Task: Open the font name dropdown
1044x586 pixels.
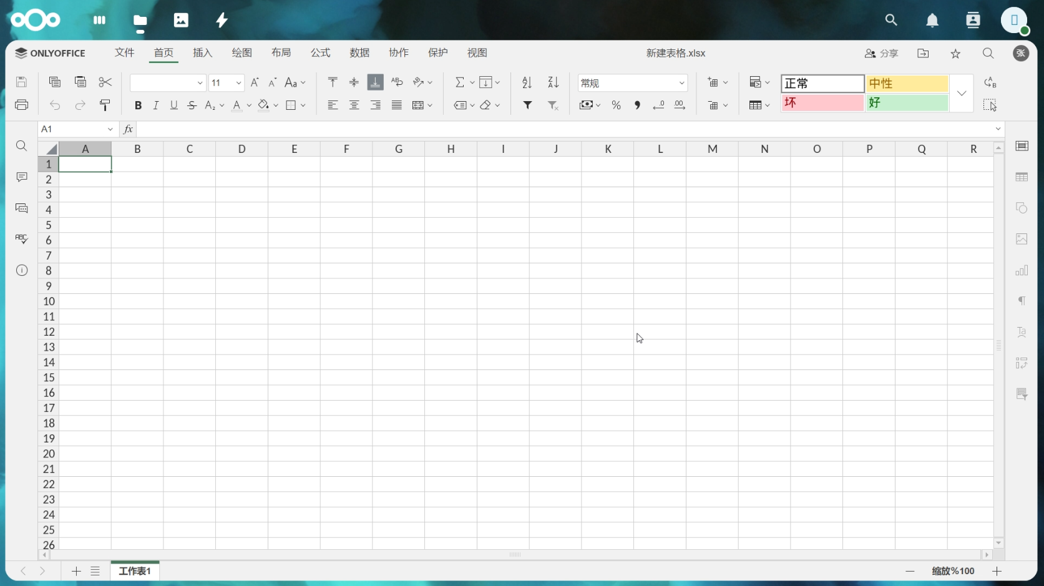Action: click(200, 83)
